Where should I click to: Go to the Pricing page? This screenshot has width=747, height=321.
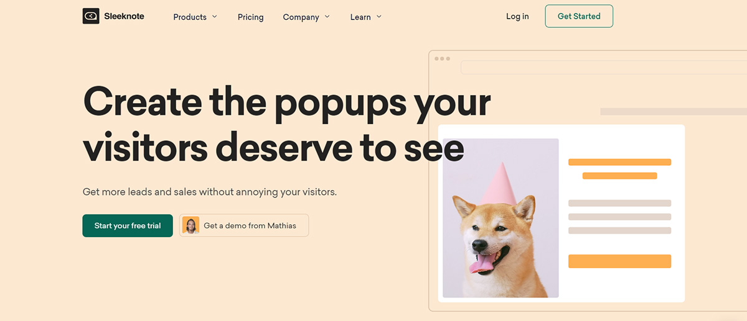(x=250, y=17)
